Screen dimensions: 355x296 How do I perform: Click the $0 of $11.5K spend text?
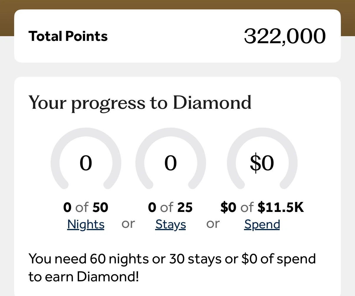(x=262, y=208)
